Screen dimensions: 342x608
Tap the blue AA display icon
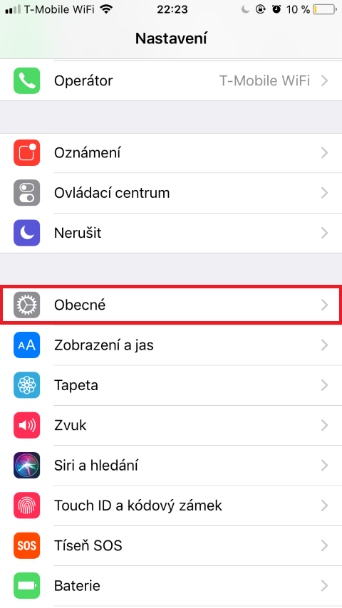pyautogui.click(x=27, y=345)
